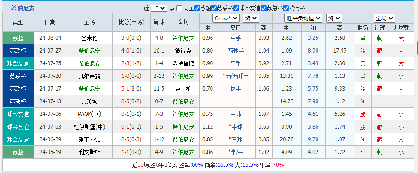Open the 0-5(0-3) score link

pyautogui.click(x=131, y=139)
